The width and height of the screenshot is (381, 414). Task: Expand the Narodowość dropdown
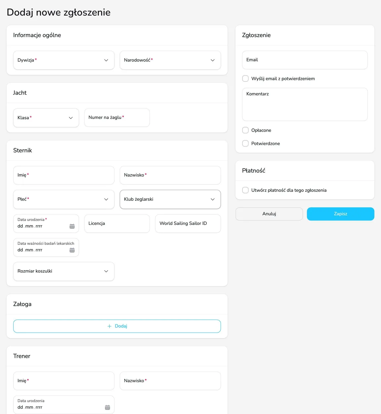(x=170, y=60)
